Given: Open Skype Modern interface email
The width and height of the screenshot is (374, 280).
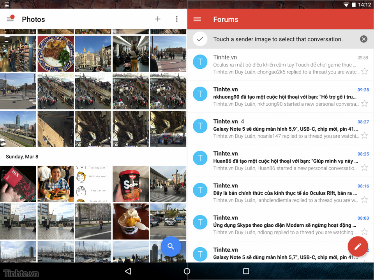Looking at the screenshot, I should (x=284, y=225).
